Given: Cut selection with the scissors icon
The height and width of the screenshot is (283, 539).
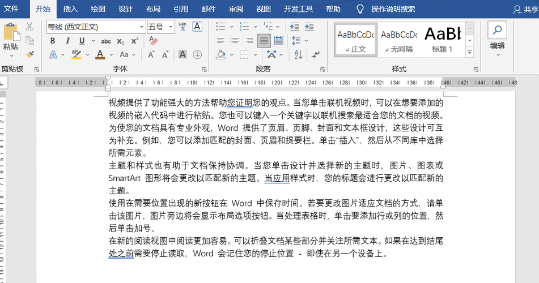Looking at the screenshot, I should tap(29, 27).
